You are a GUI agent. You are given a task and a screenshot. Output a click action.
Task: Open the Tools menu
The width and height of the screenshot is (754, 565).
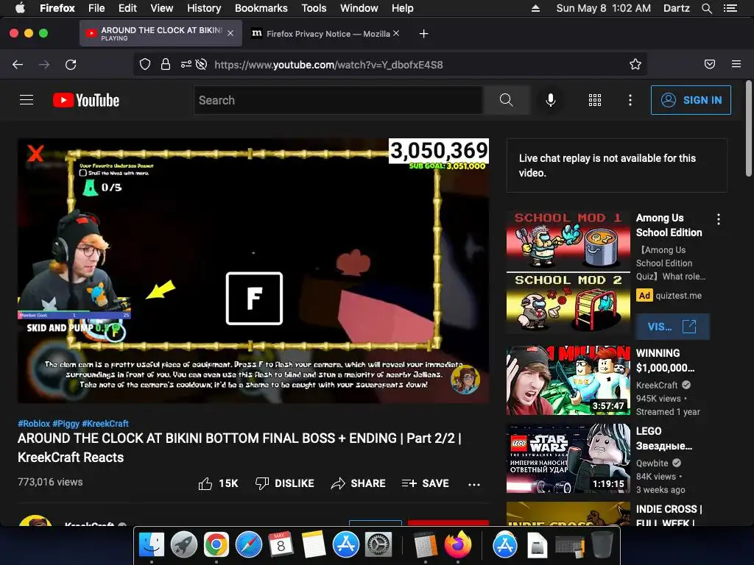point(314,8)
